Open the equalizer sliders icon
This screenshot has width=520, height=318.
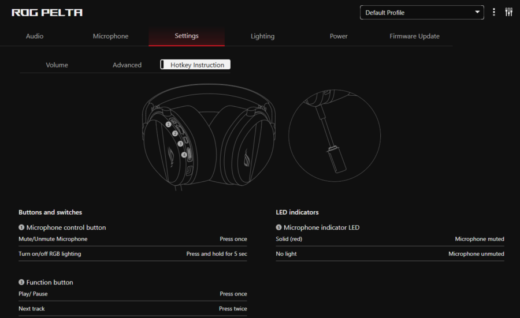[x=508, y=12]
